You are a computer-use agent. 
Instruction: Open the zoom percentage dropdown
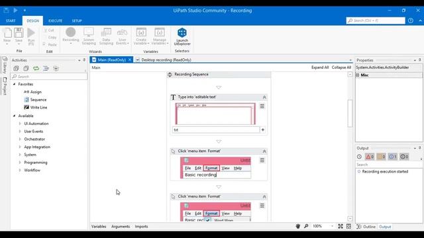pyautogui.click(x=333, y=226)
